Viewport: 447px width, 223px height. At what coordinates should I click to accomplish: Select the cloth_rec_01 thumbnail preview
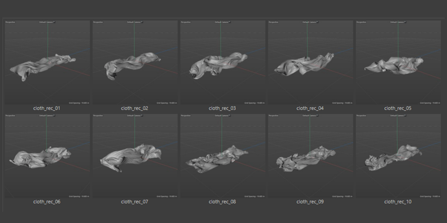click(x=47, y=62)
